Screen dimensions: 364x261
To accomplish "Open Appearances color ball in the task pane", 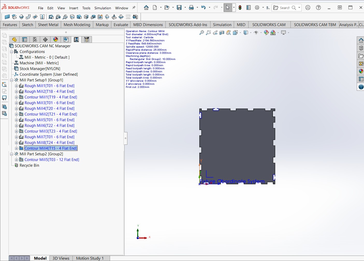I will coord(361,71).
